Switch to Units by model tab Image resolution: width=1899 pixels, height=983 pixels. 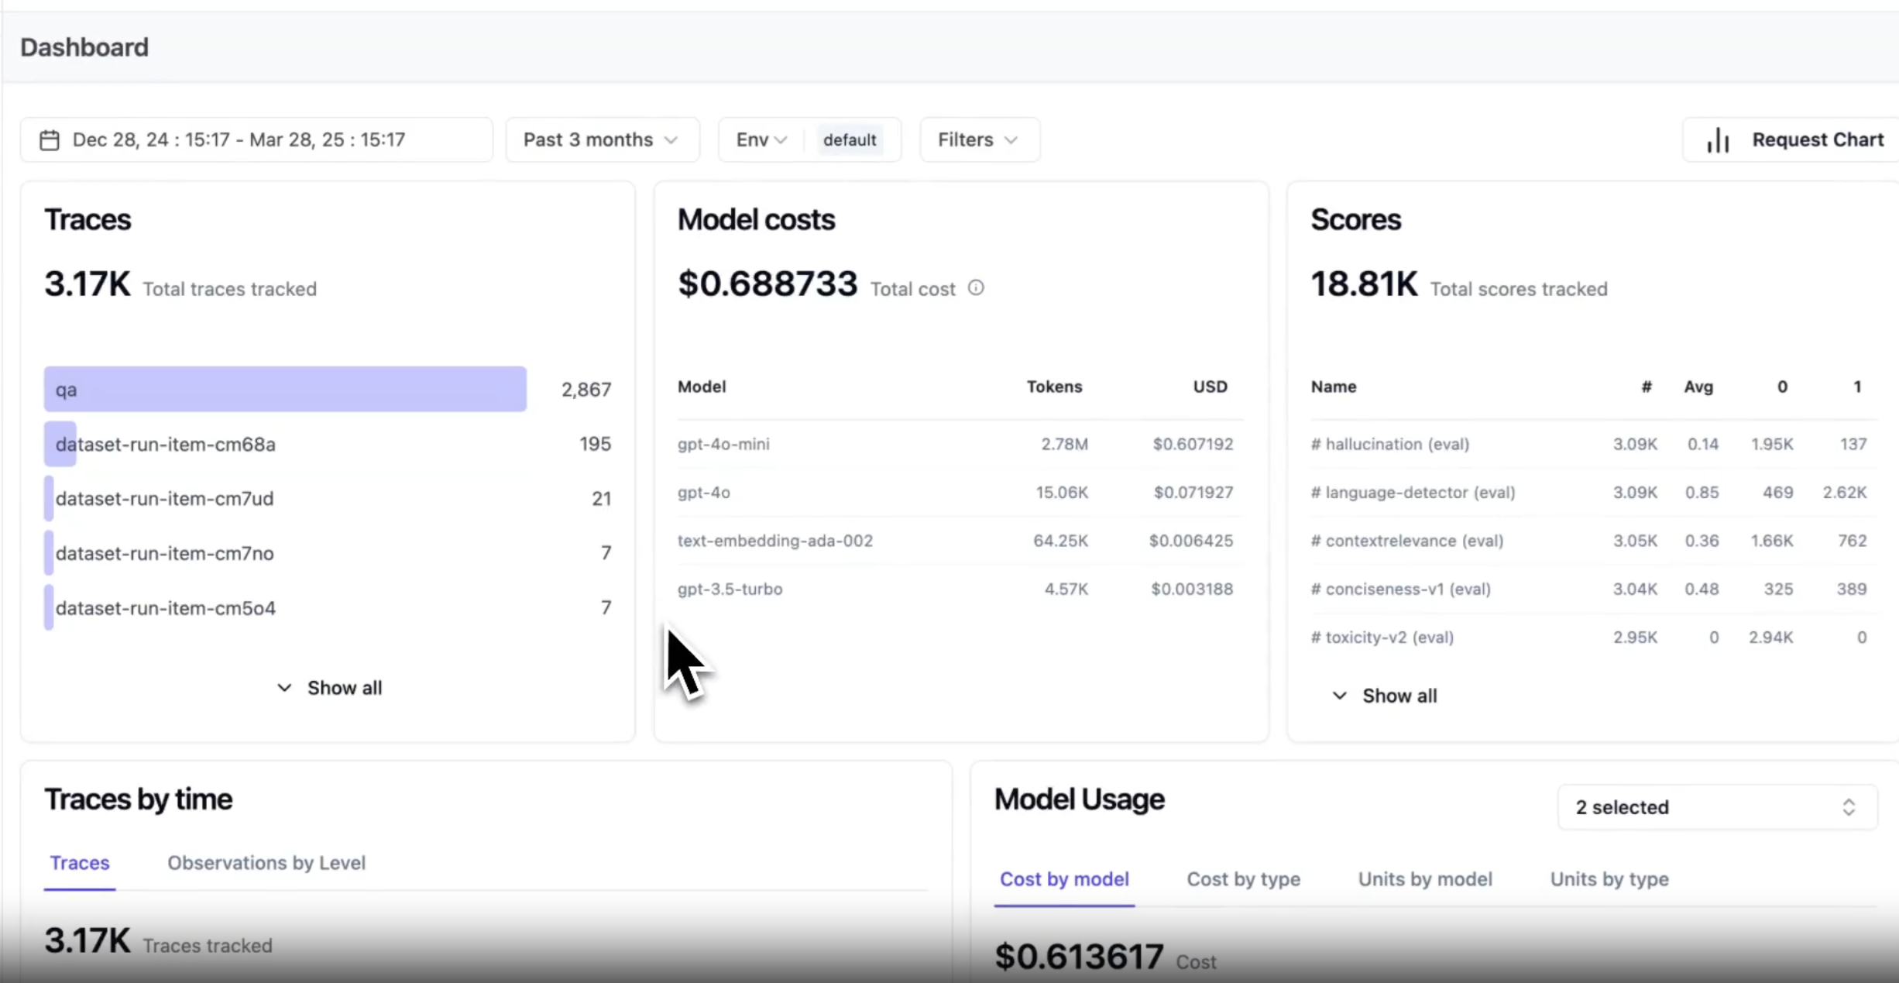[x=1425, y=879]
